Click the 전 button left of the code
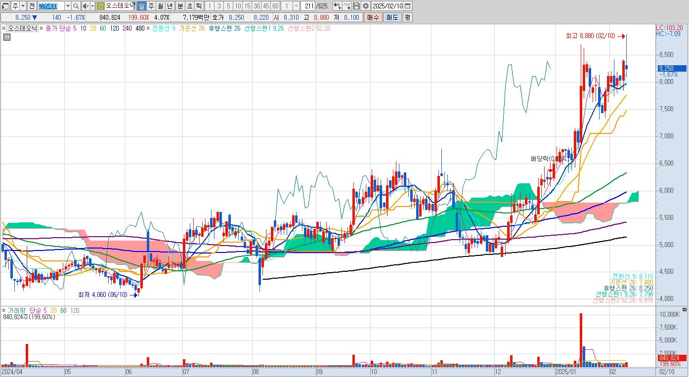The height and width of the screenshot is (377, 689). (32, 6)
